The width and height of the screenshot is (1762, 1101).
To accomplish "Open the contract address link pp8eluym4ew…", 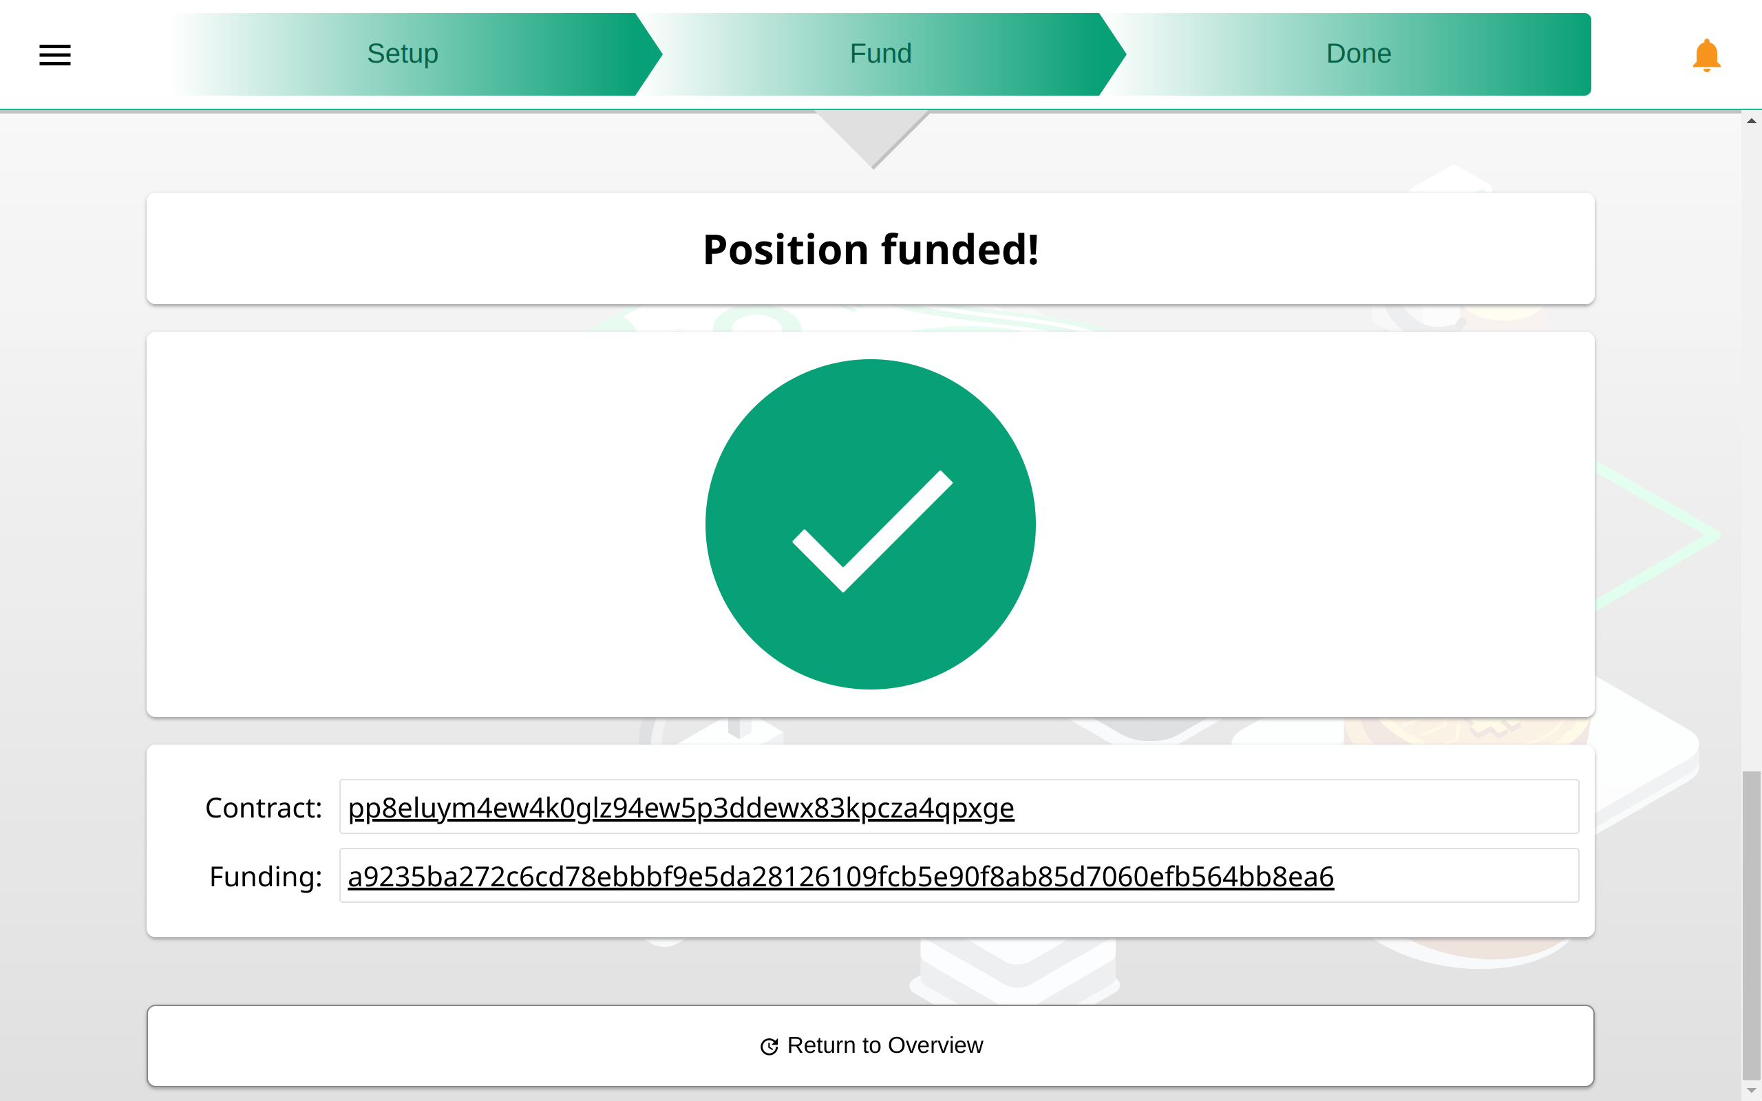I will (x=681, y=808).
